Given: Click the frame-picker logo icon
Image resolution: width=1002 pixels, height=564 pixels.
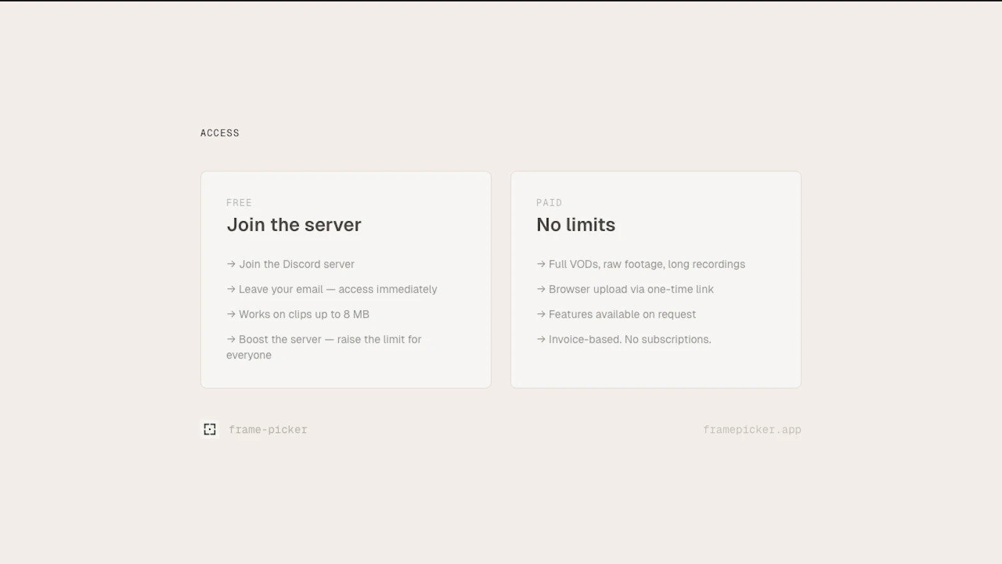Looking at the screenshot, I should click(x=210, y=429).
